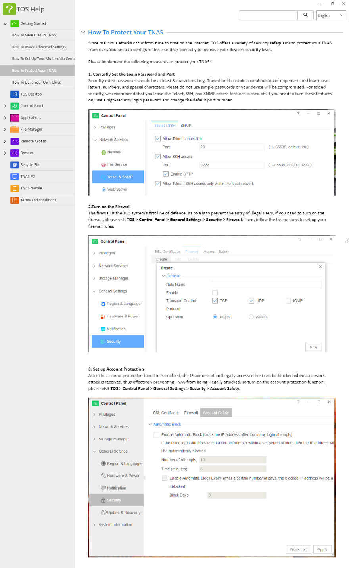Click Region & Language gear icon in firewall screenshot
This screenshot has height=568, width=349.
pos(103,304)
